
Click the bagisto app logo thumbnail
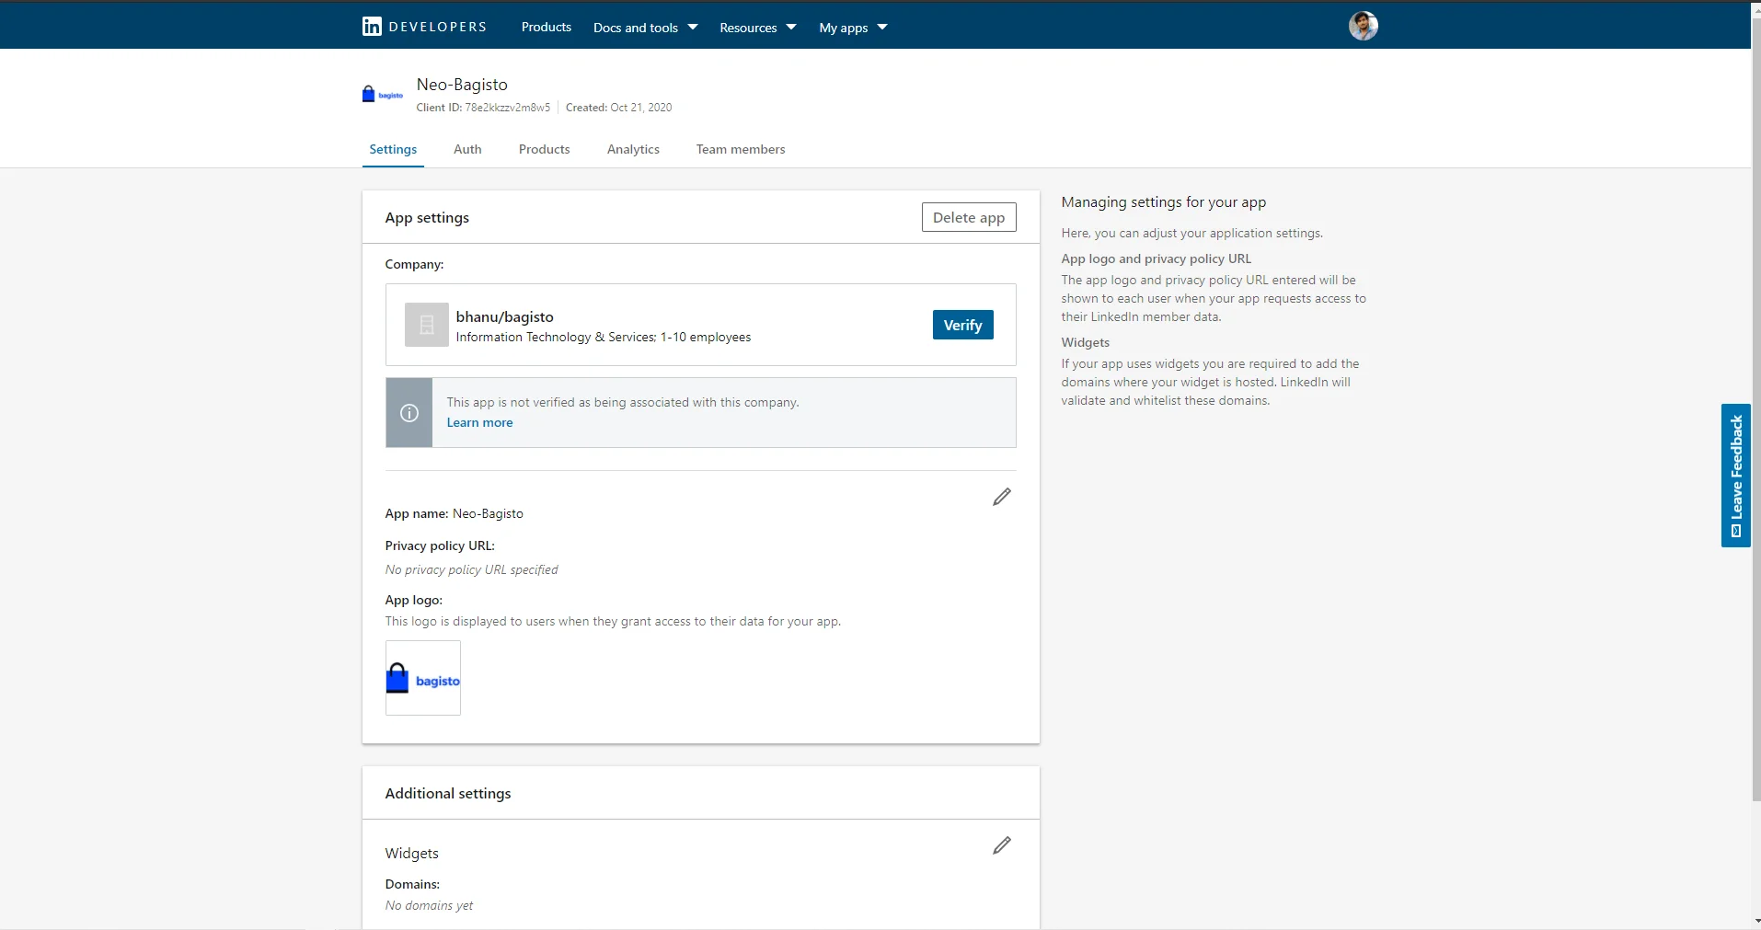point(423,679)
